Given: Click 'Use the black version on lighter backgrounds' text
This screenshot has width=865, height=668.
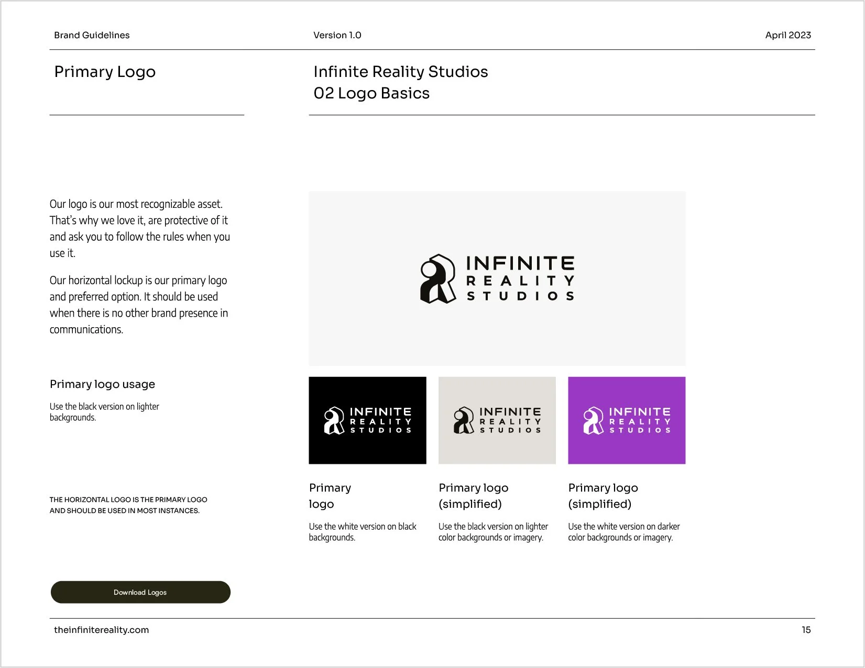Looking at the screenshot, I should (104, 412).
